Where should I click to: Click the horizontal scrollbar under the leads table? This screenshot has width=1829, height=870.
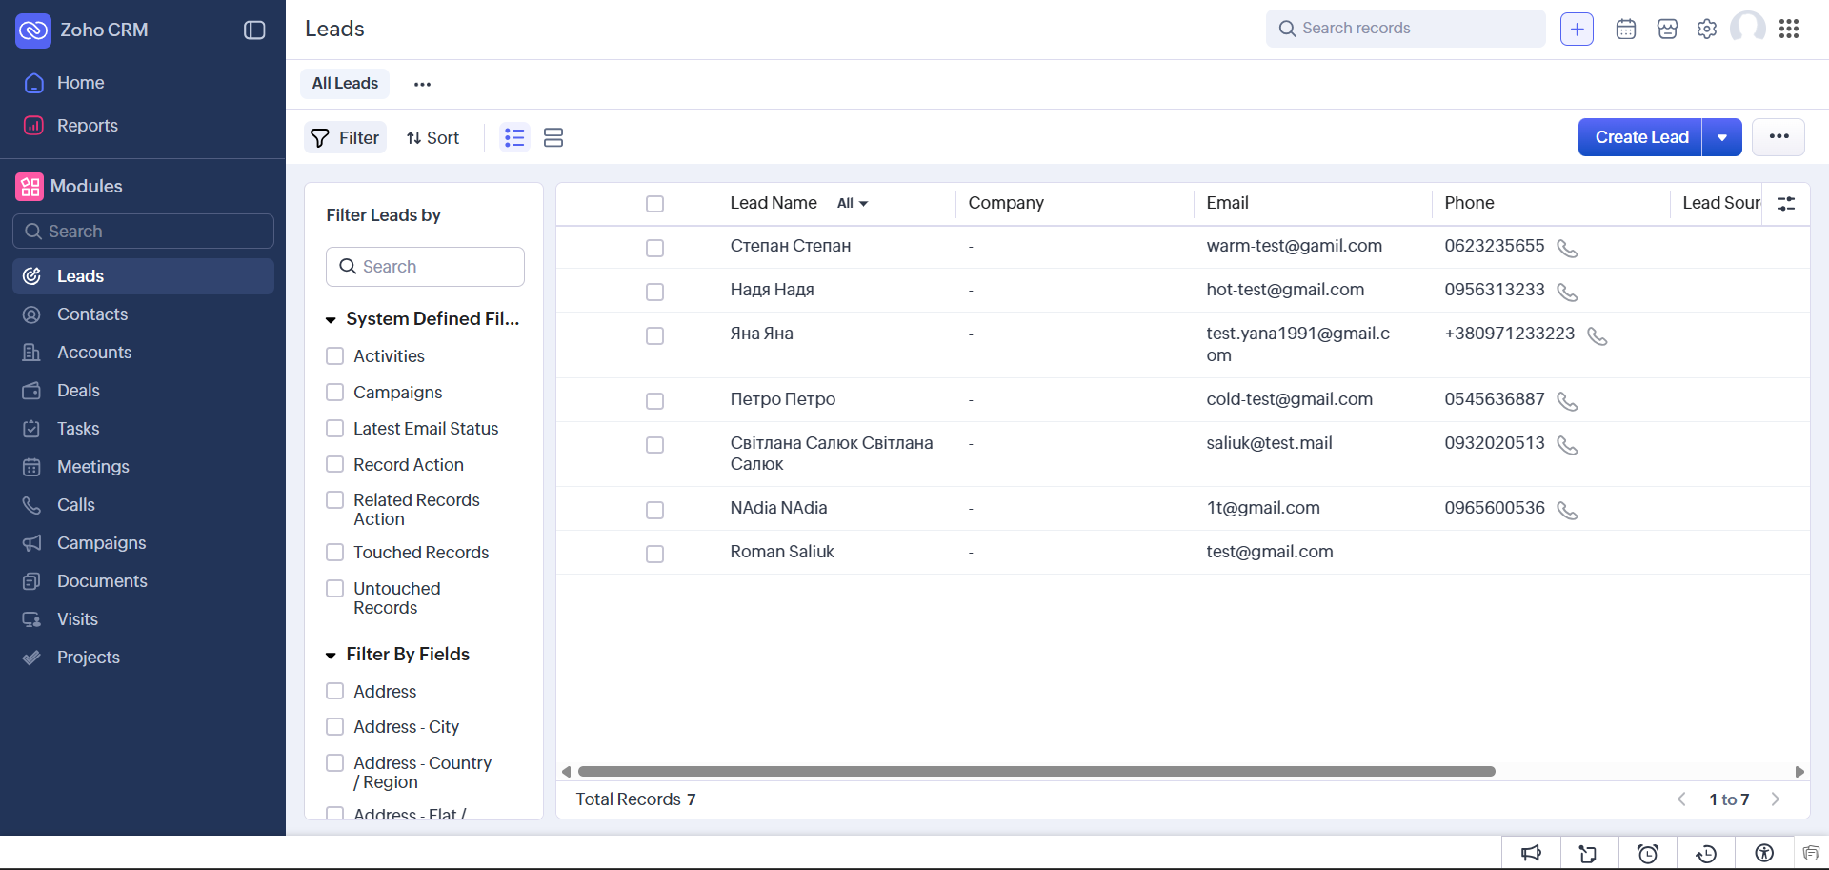[x=1036, y=772]
